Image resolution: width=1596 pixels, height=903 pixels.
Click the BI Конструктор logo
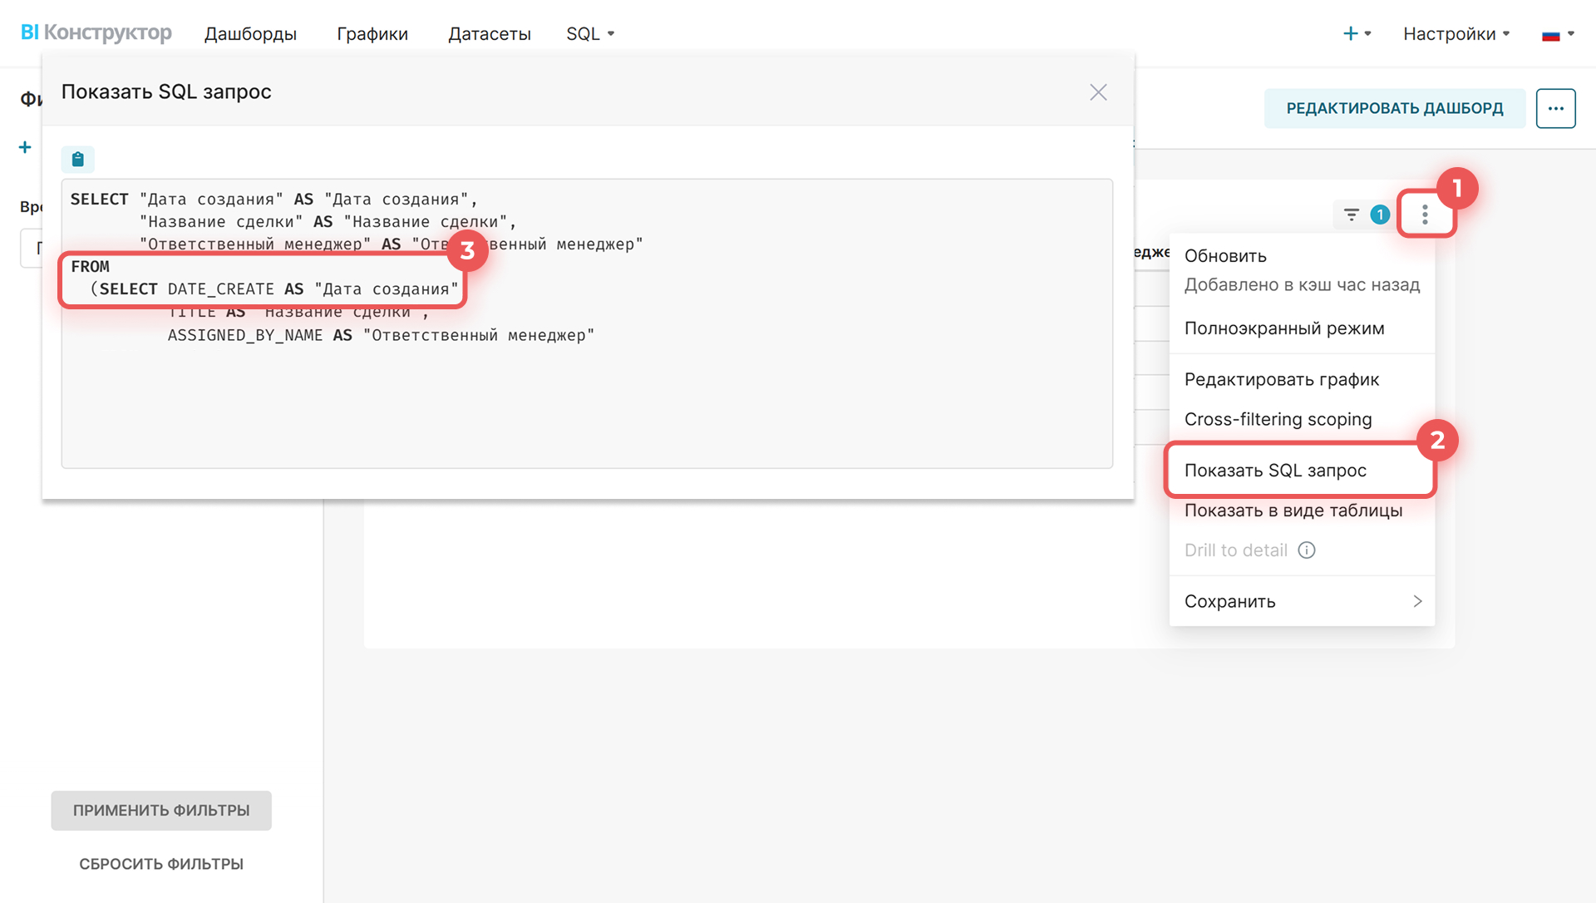(x=96, y=32)
